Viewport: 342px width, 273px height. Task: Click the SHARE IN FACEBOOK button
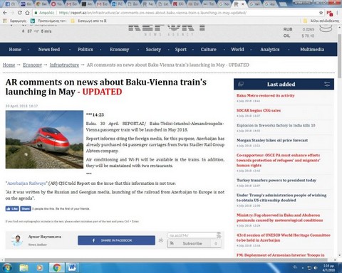(116, 240)
